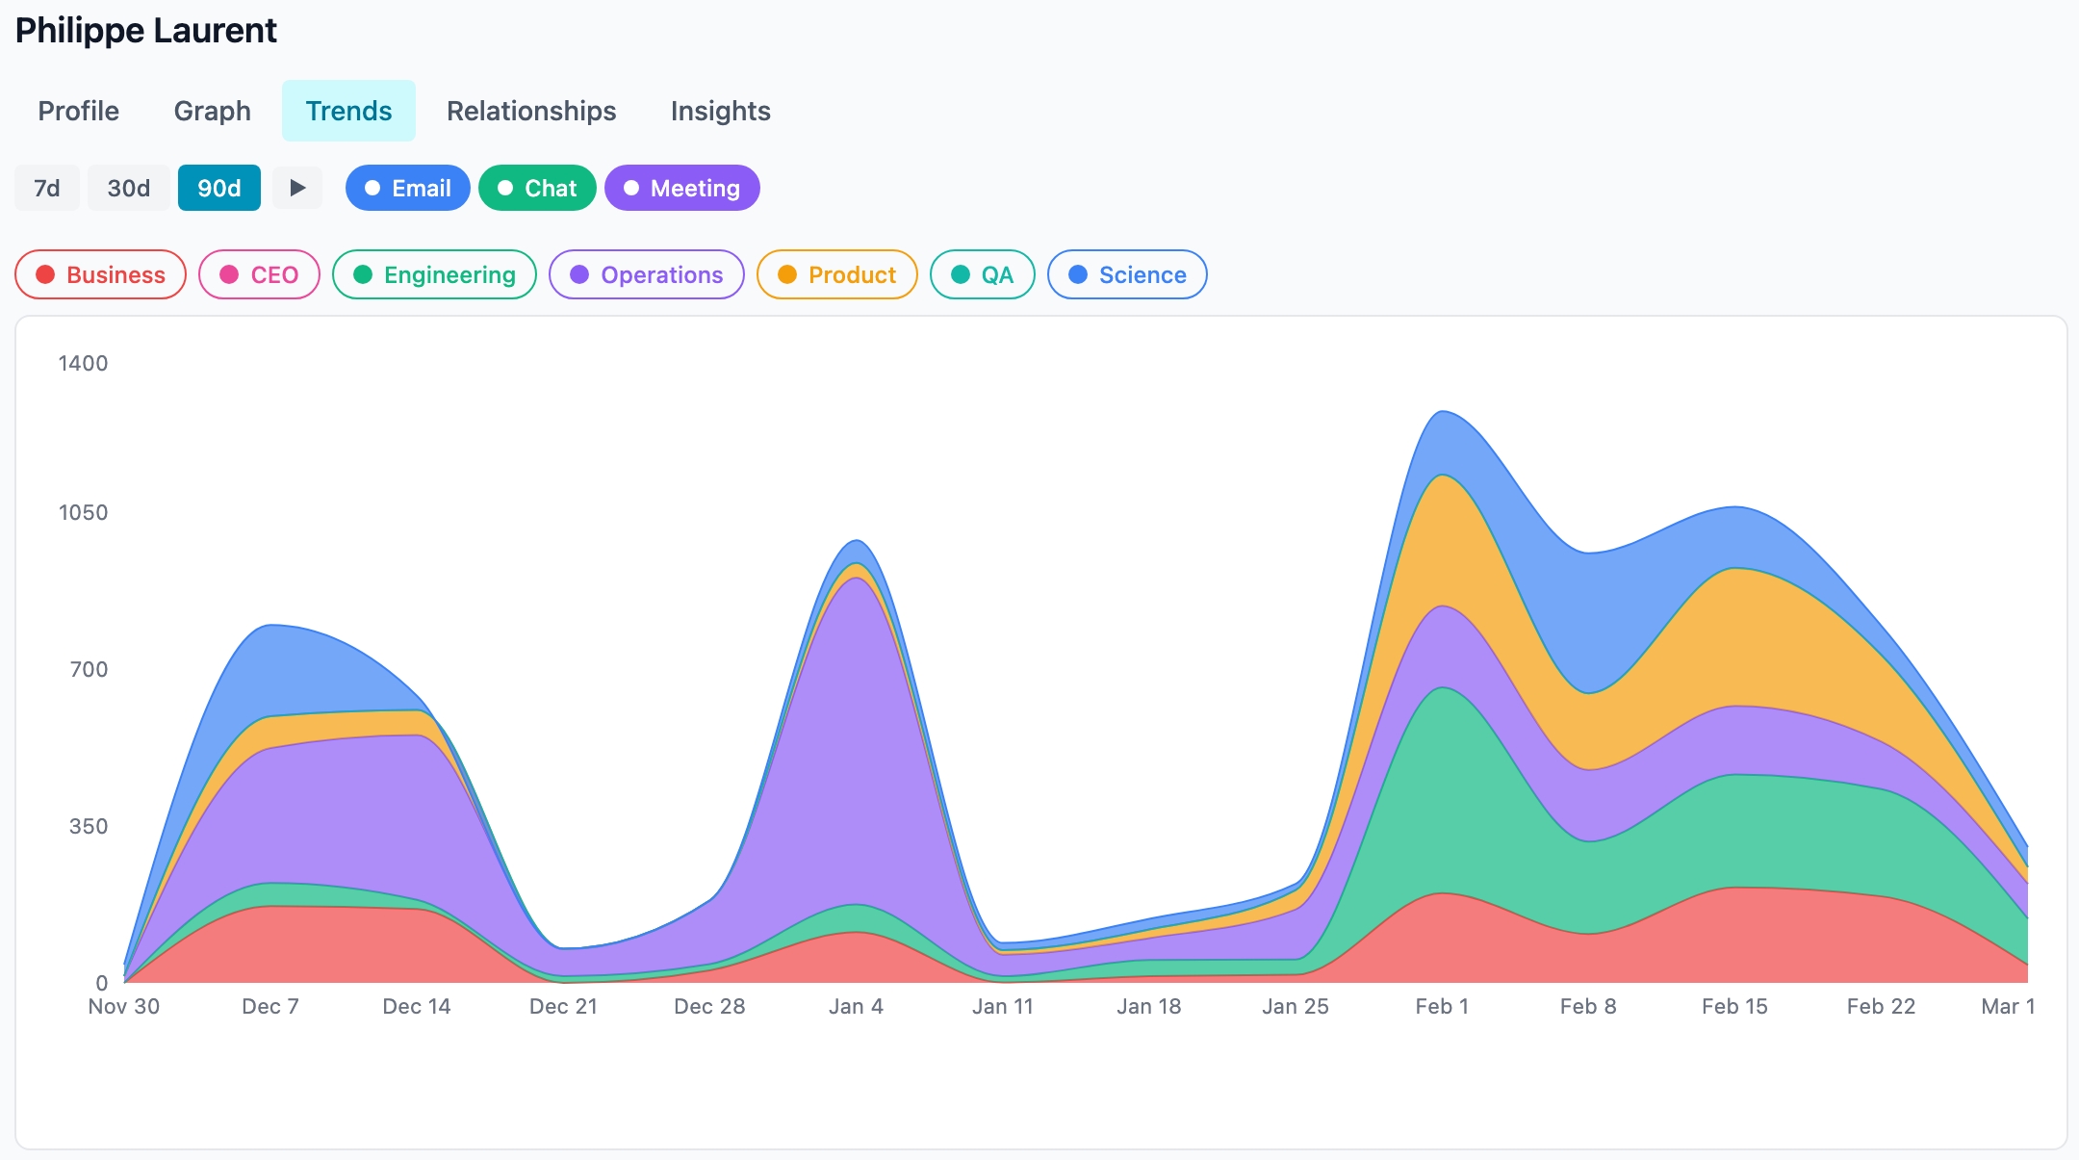The width and height of the screenshot is (2079, 1160).
Task: Select the 30d time range
Action: click(128, 188)
